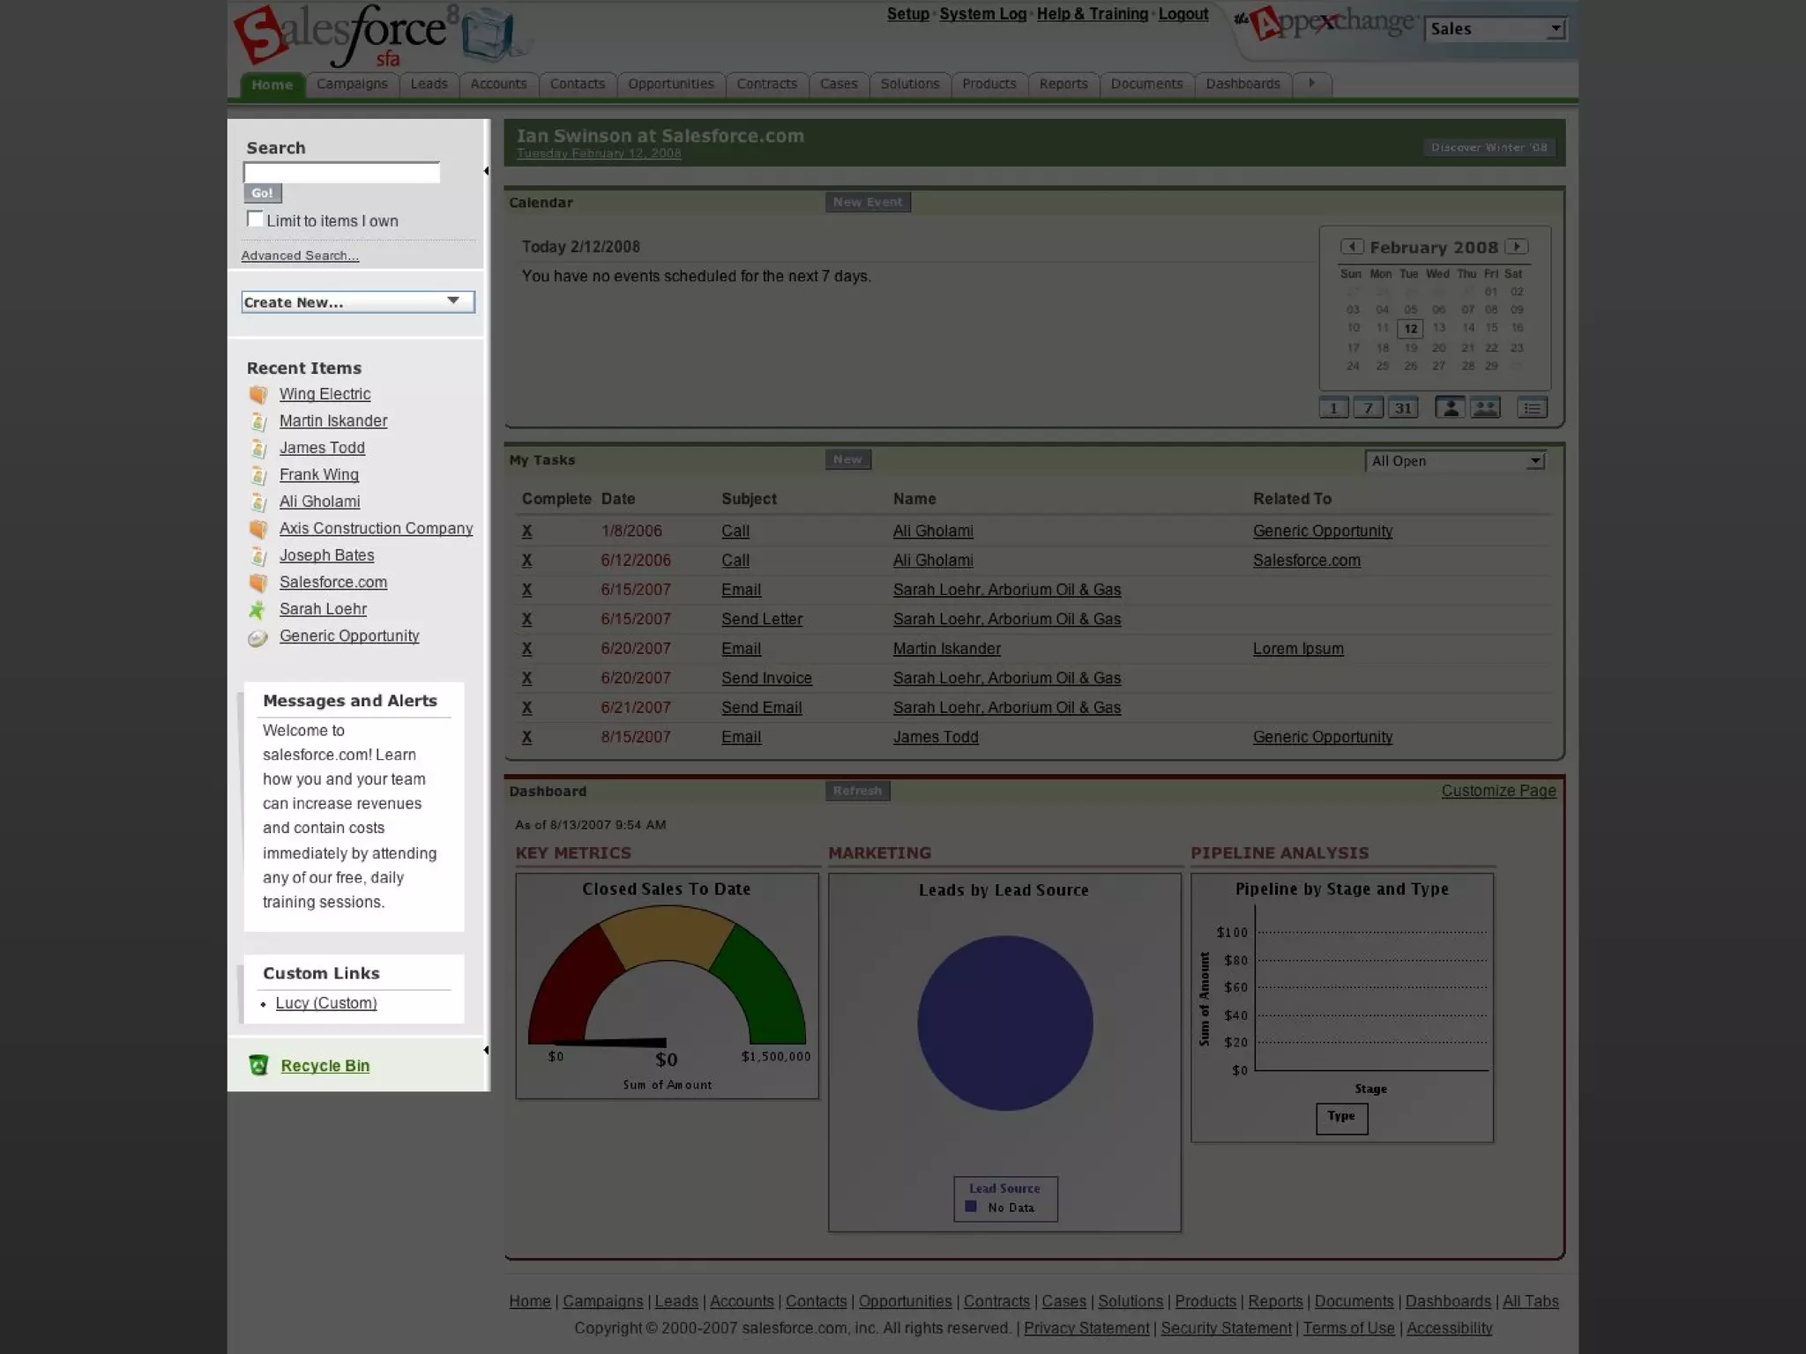
Task: Mark the 1/8/2006 Call task complete
Action: 526,531
